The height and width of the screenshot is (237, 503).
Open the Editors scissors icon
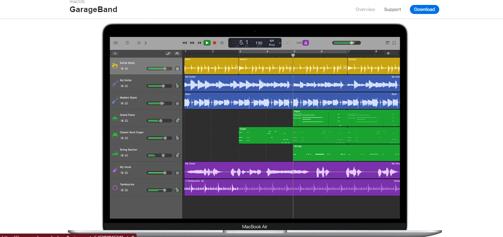[146, 43]
